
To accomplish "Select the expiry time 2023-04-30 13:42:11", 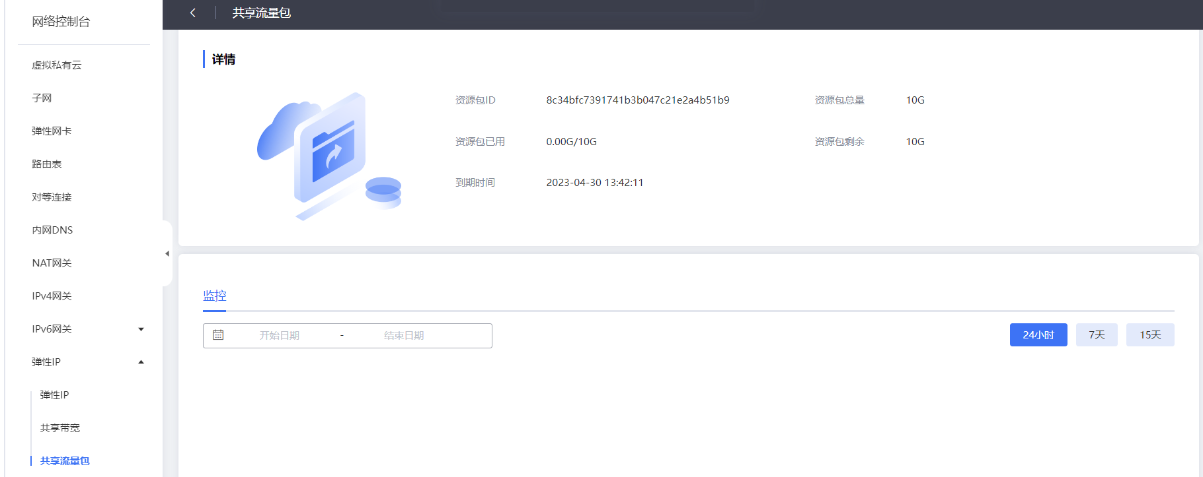I will (x=595, y=183).
